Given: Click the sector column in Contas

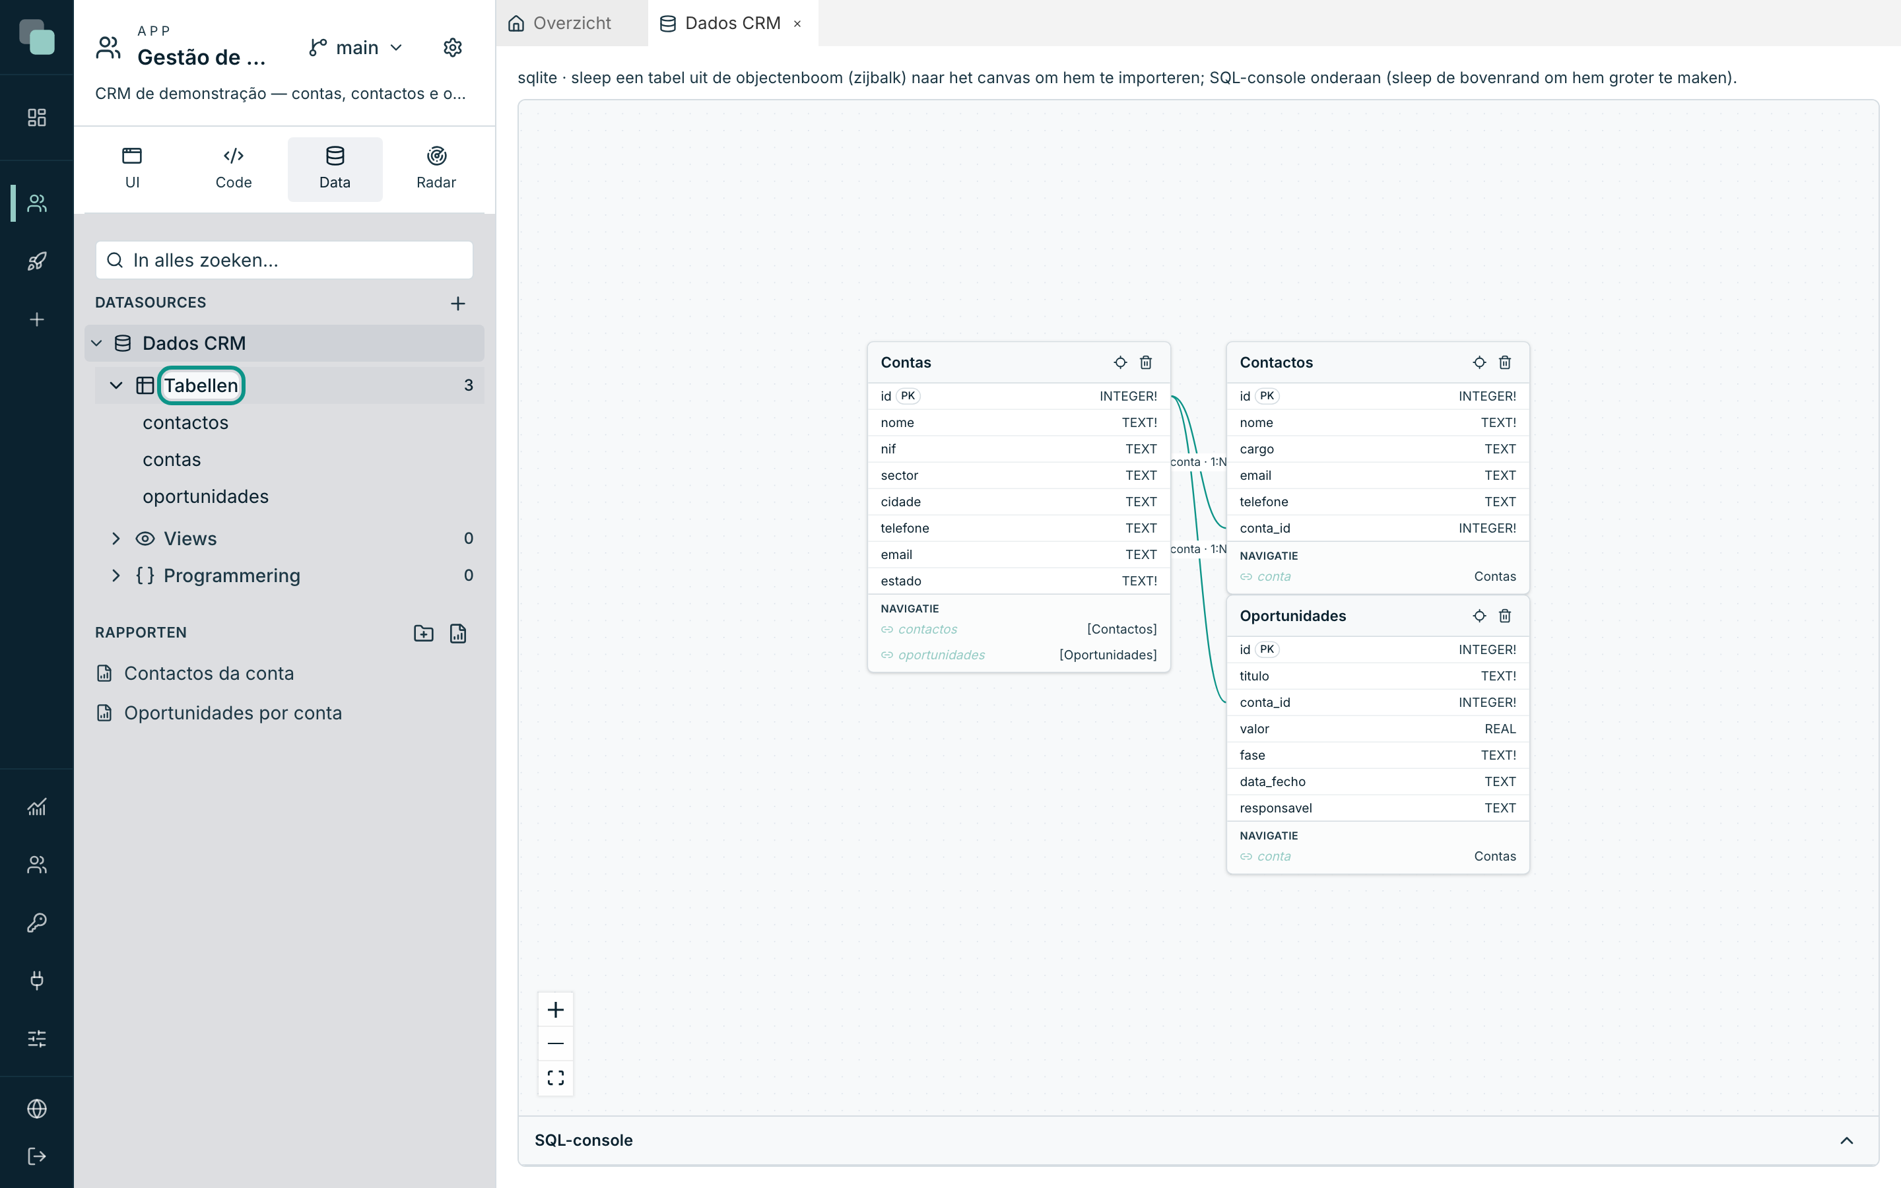Looking at the screenshot, I should [x=1019, y=475].
